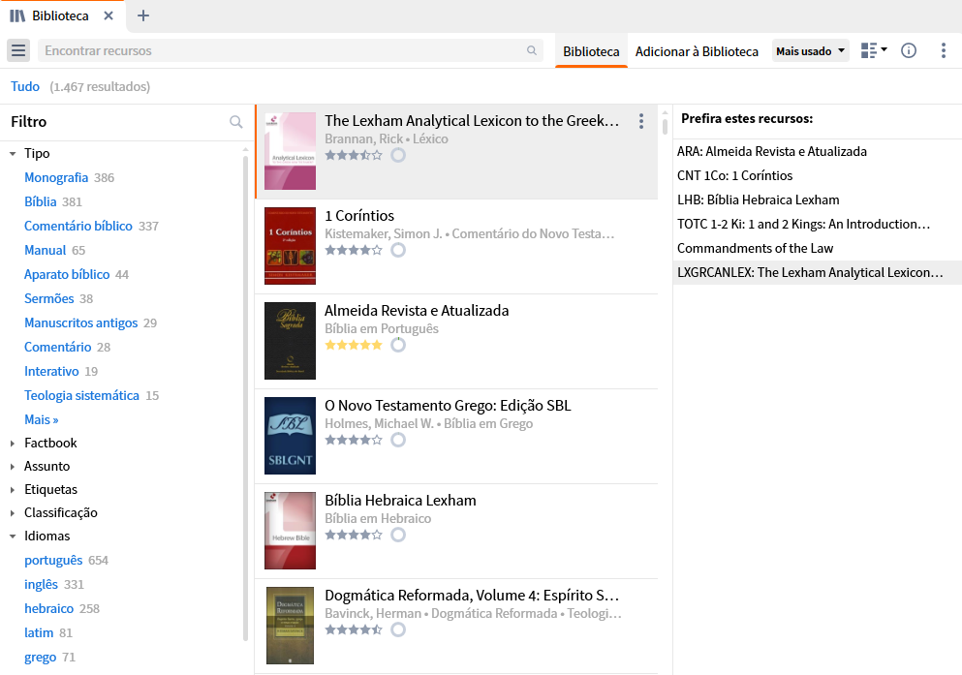Click the Biblioteca books icon in tab
This screenshot has height=675, width=962.
[17, 15]
